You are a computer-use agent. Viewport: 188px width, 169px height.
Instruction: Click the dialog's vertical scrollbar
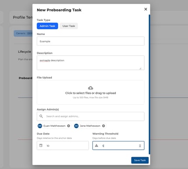click(x=149, y=84)
